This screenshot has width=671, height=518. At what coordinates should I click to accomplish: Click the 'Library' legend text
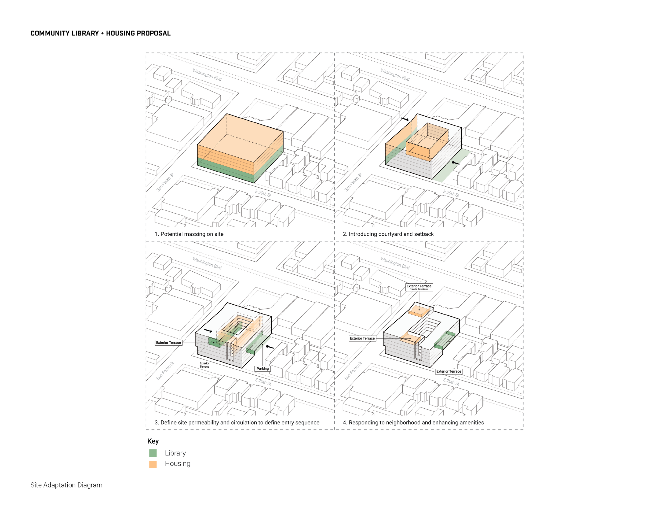[175, 453]
